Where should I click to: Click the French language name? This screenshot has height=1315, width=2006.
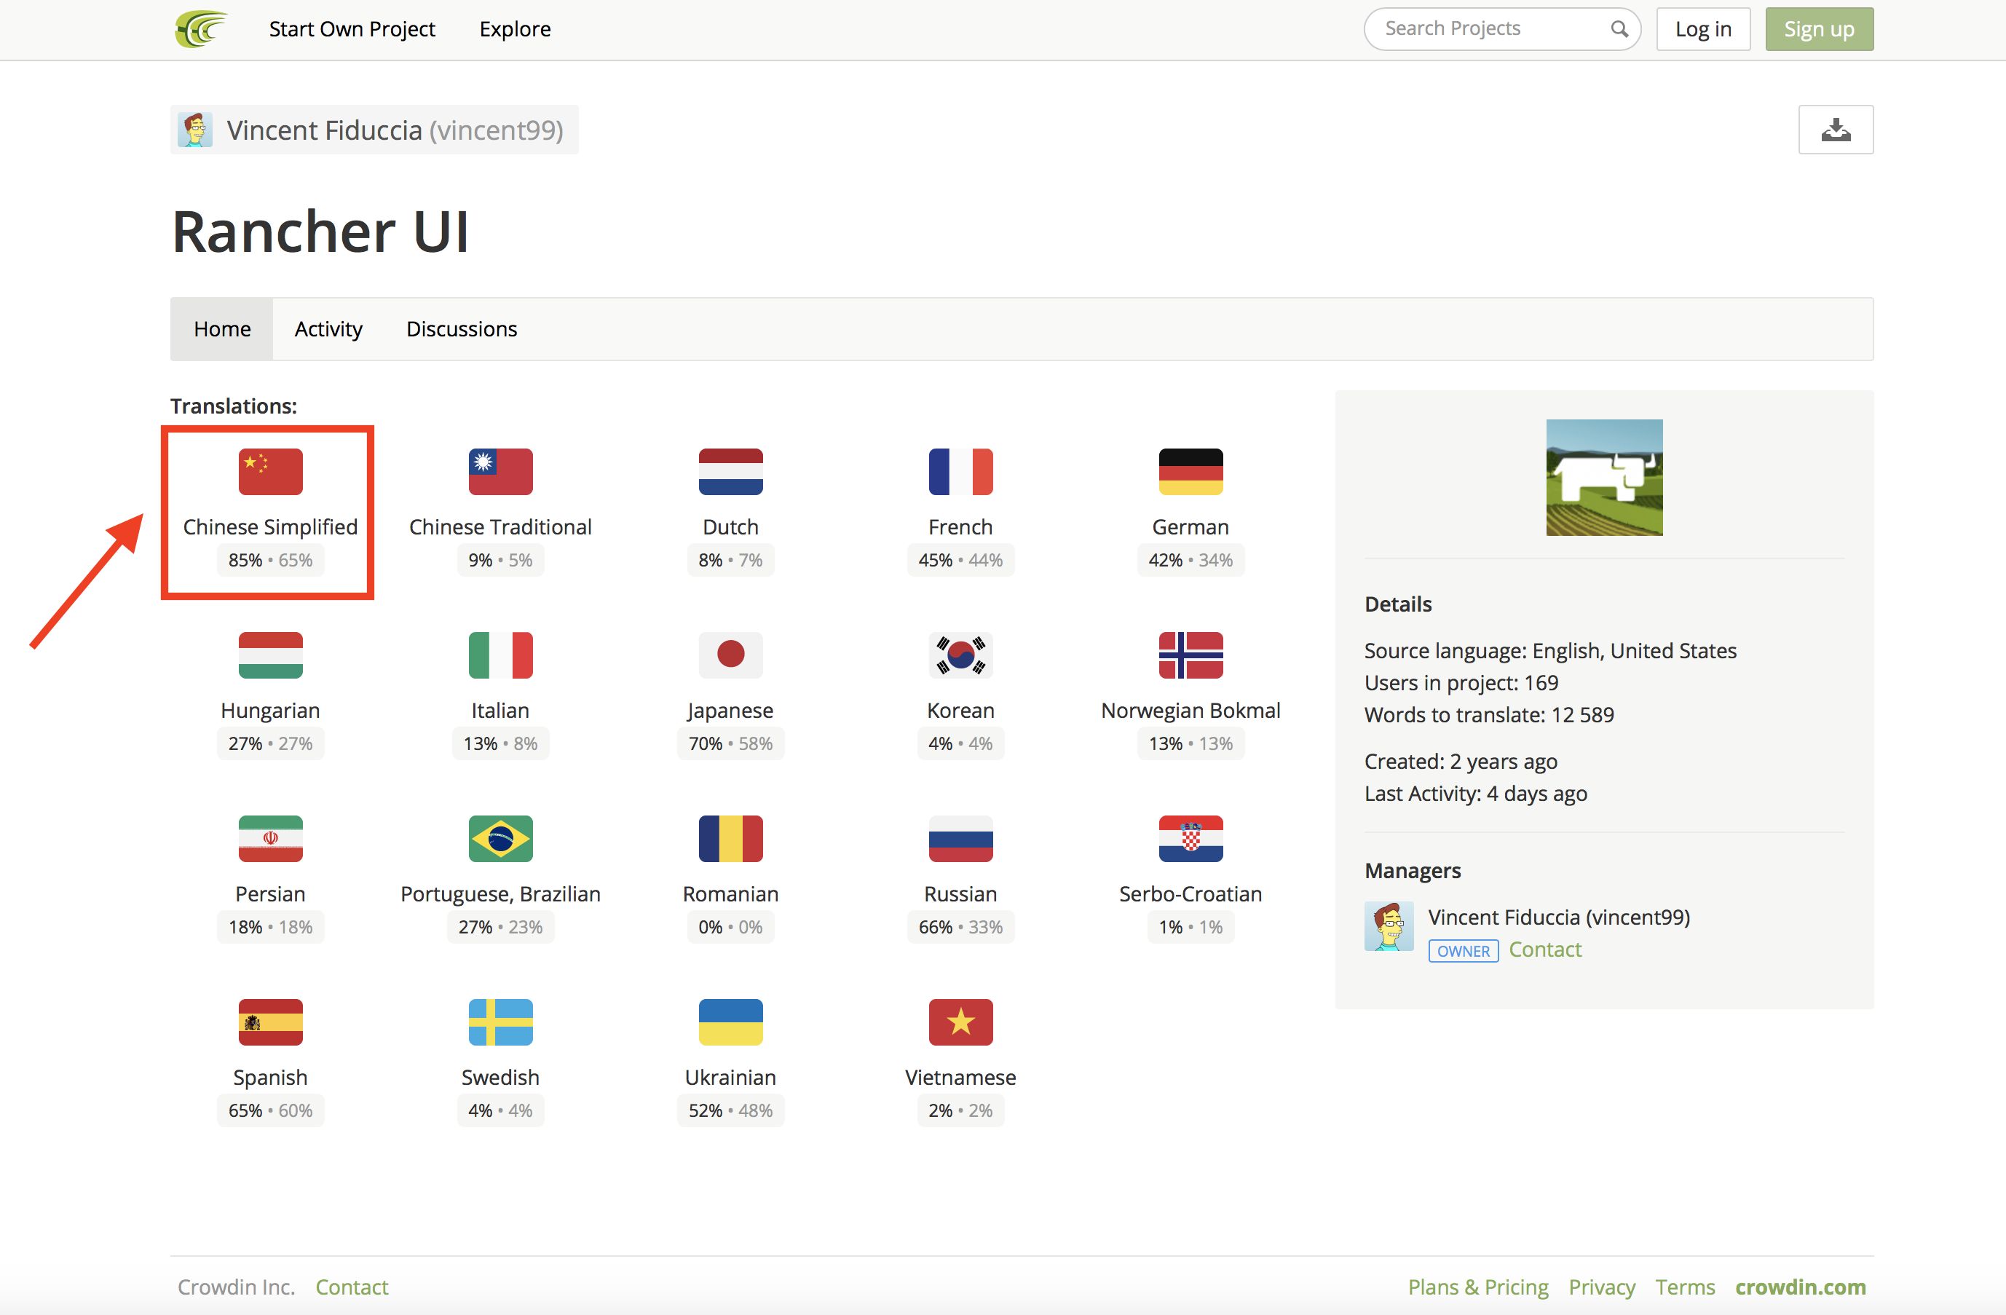tap(961, 527)
